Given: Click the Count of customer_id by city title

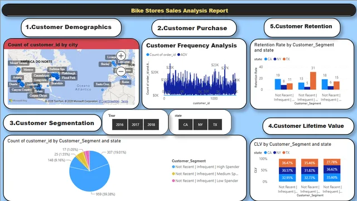Looking at the screenshot, I should tap(43, 45).
